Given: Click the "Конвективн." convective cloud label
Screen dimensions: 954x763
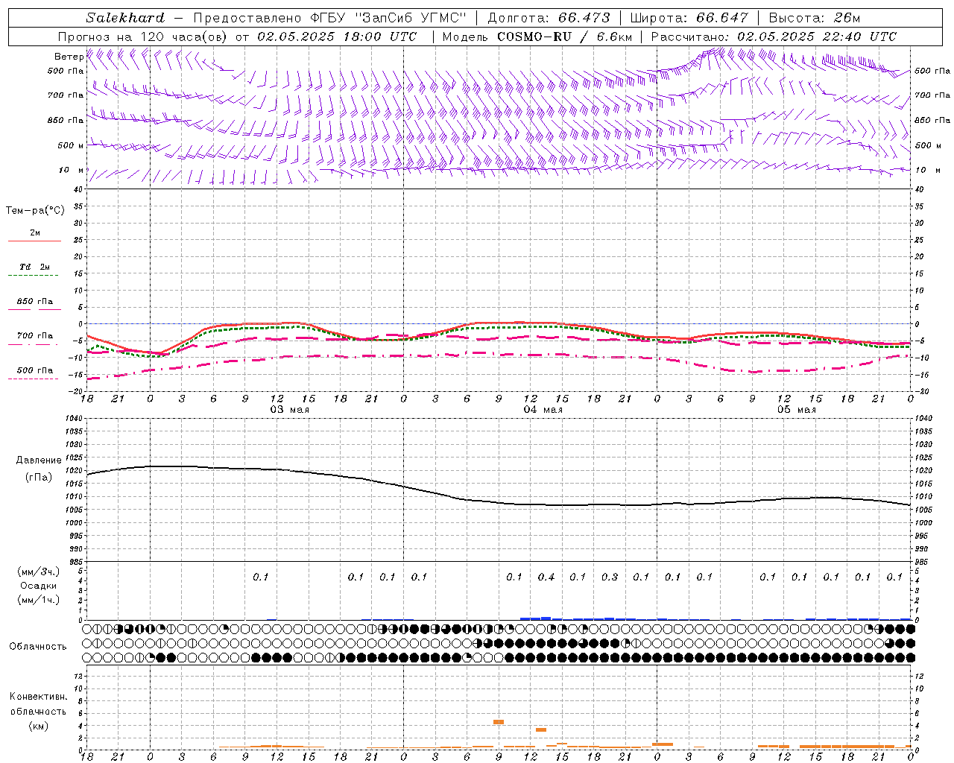Looking at the screenshot, I should click(x=38, y=697).
